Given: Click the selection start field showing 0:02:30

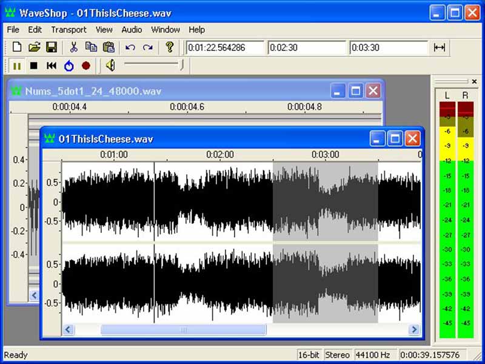Looking at the screenshot, I should click(306, 48).
